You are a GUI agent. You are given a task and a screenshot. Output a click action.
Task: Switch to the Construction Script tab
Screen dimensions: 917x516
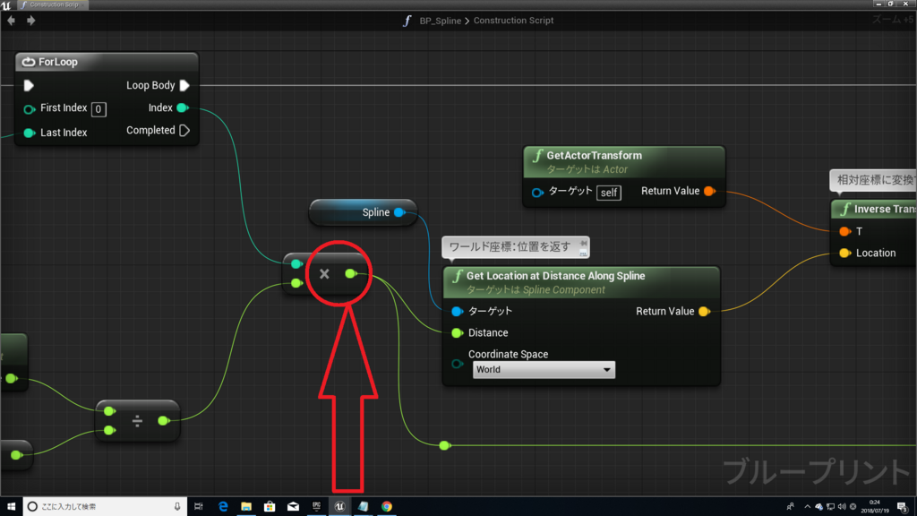53,4
